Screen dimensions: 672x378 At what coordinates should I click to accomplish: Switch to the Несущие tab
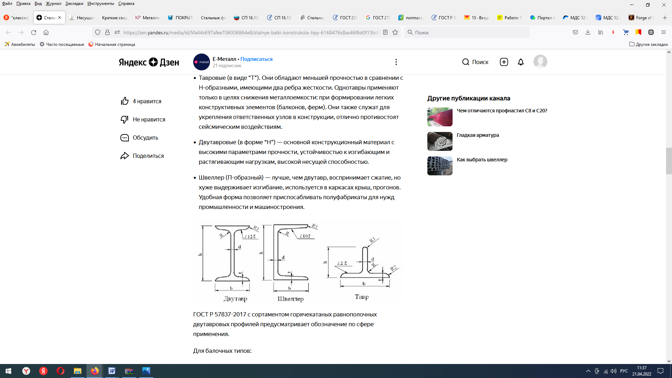click(x=82, y=17)
